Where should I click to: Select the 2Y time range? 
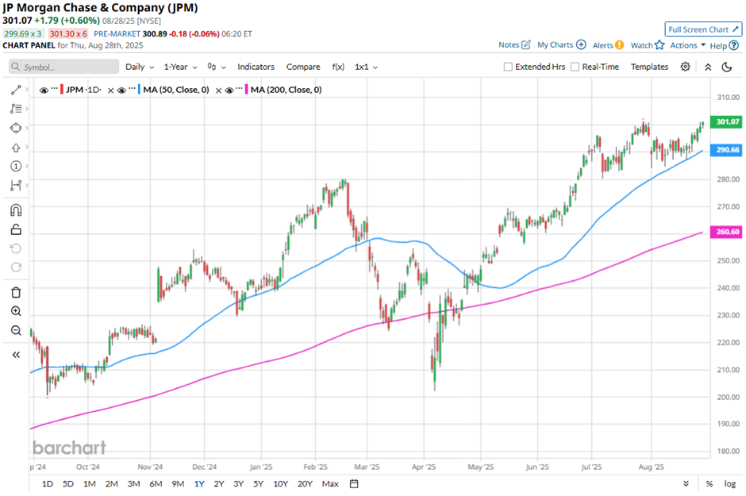(x=219, y=484)
